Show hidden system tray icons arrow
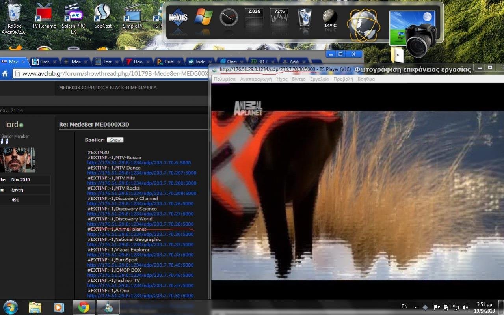 tap(415, 307)
